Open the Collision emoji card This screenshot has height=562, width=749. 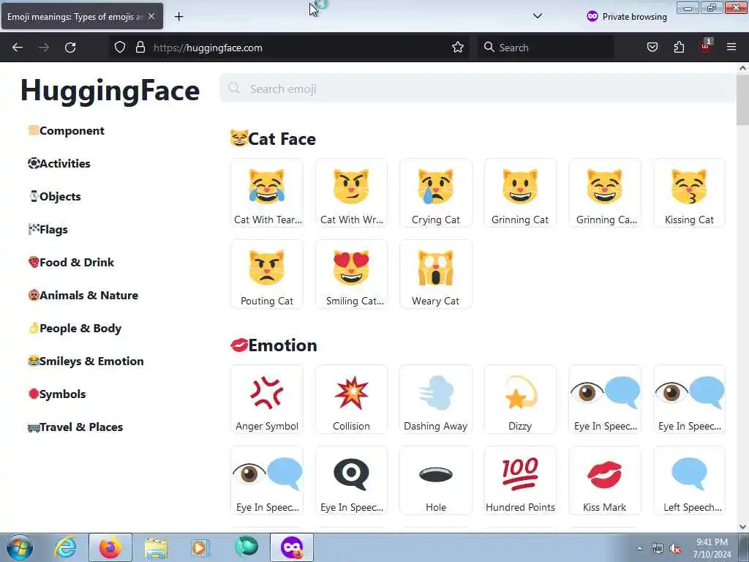pyautogui.click(x=352, y=400)
